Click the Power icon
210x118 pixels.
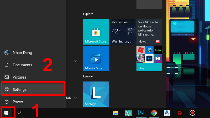point(7,102)
